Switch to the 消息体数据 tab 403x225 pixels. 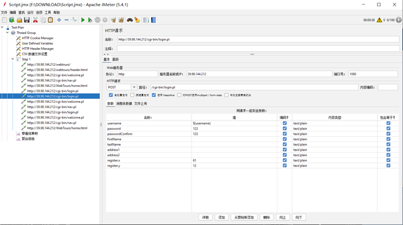(124, 103)
